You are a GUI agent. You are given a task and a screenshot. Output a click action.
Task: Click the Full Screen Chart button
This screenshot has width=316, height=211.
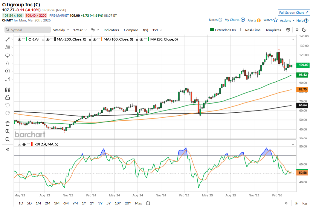pos(294,13)
